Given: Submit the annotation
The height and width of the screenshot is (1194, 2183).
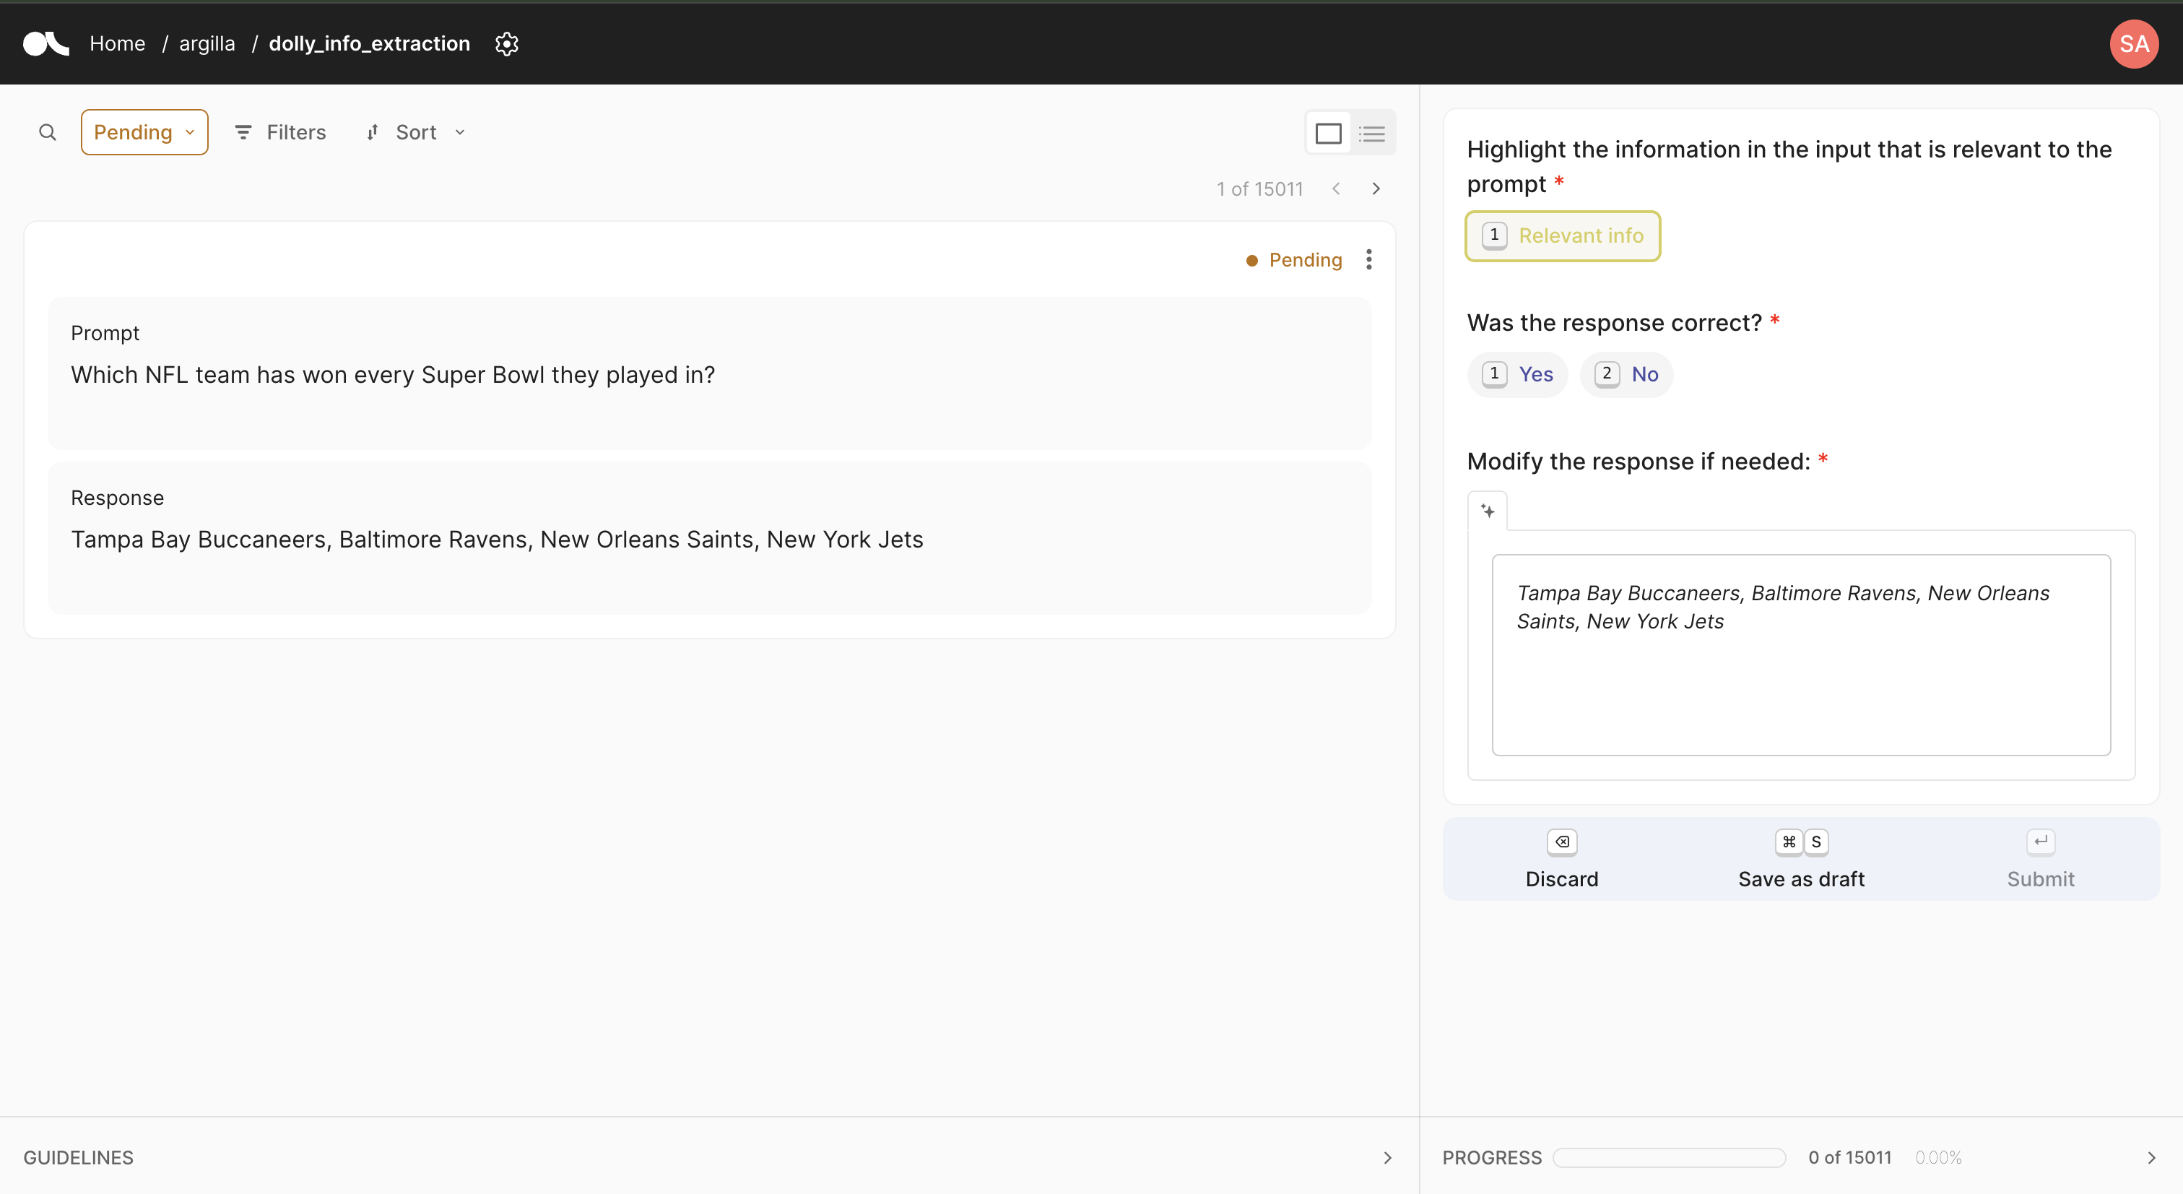Looking at the screenshot, I should click(2041, 858).
